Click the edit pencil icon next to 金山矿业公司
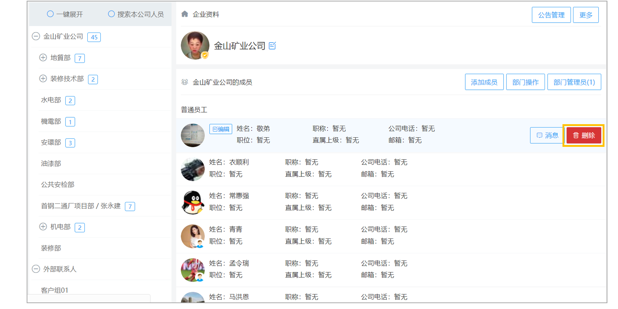This screenshot has height=309, width=618. [x=272, y=46]
